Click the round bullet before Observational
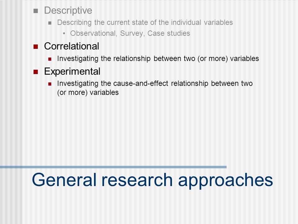The image size is (298, 224). [x=64, y=34]
